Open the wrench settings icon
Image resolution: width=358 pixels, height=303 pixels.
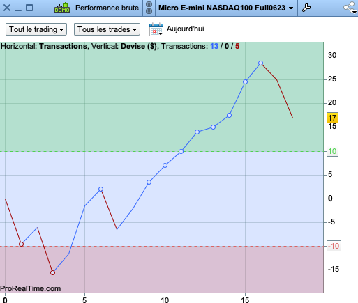pyautogui.click(x=306, y=8)
